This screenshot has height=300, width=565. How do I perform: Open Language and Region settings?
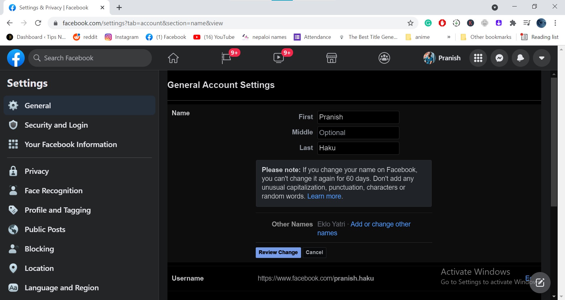(x=79, y=288)
